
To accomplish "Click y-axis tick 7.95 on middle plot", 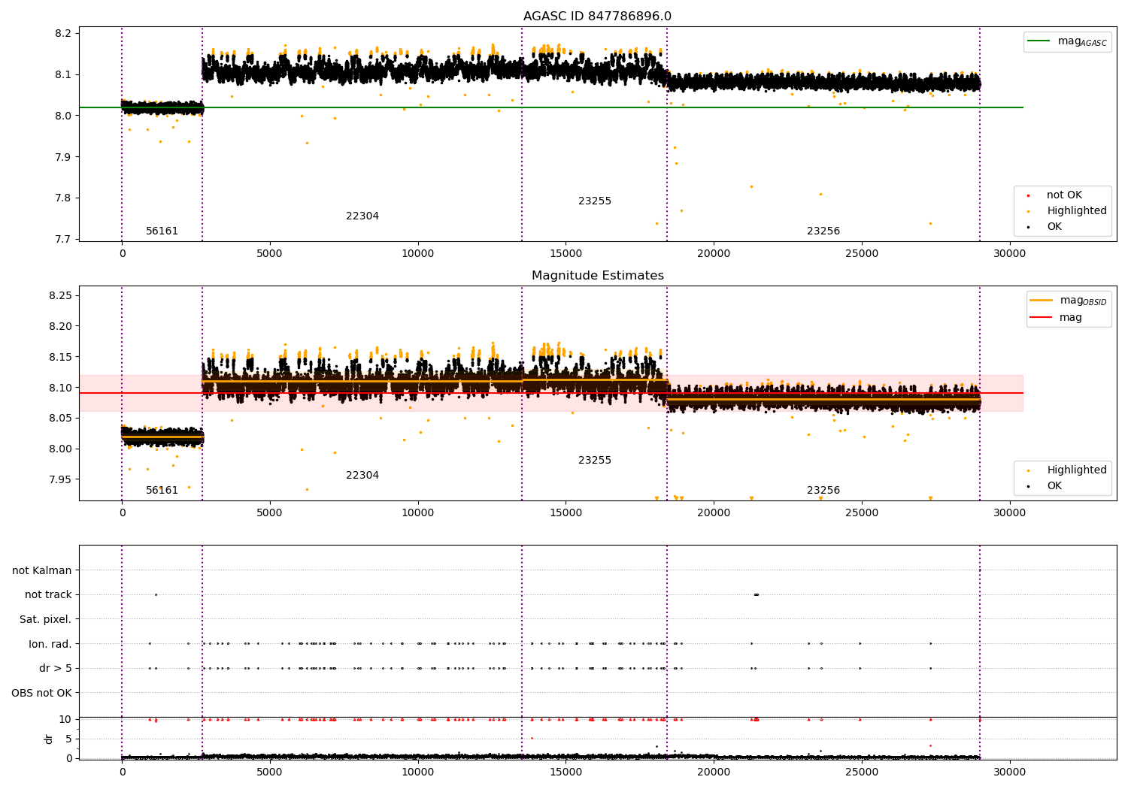I will [x=59, y=479].
